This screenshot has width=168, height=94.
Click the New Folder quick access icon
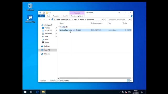47,13
